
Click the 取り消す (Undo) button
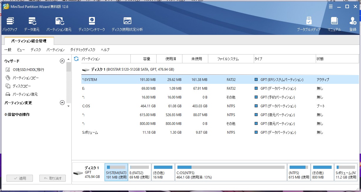tap(53, 178)
